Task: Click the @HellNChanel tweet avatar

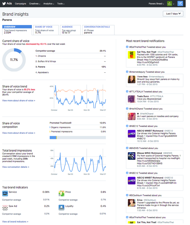Action: [132, 116]
